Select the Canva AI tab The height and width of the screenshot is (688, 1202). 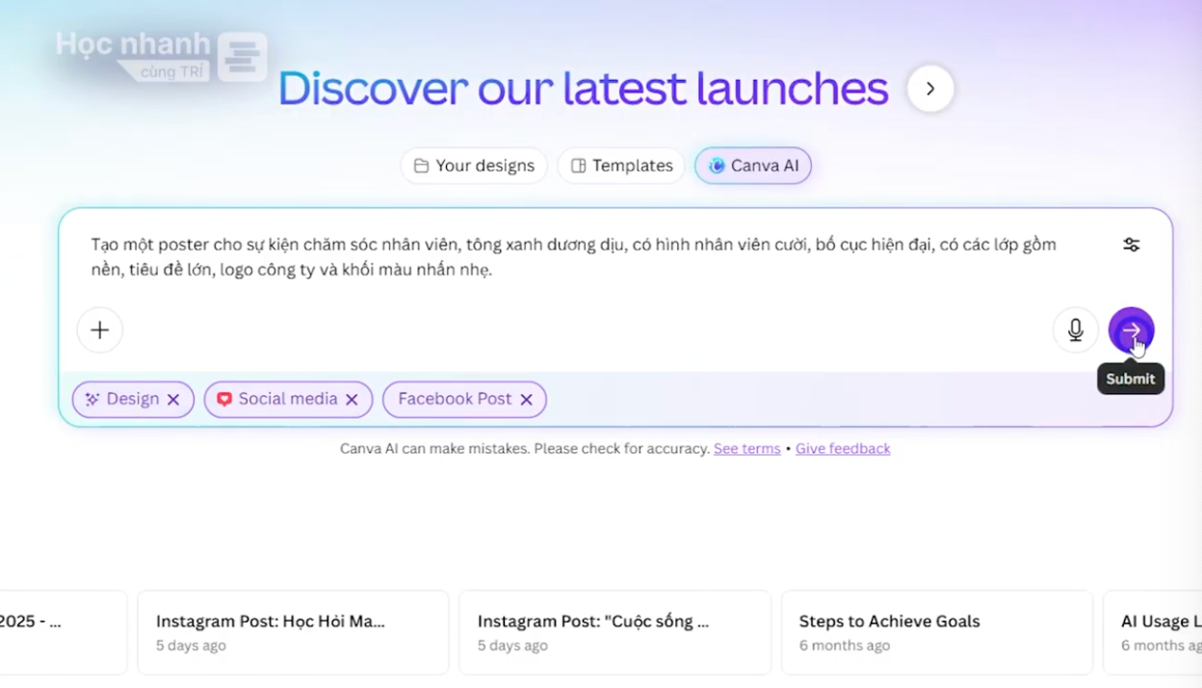pyautogui.click(x=753, y=166)
